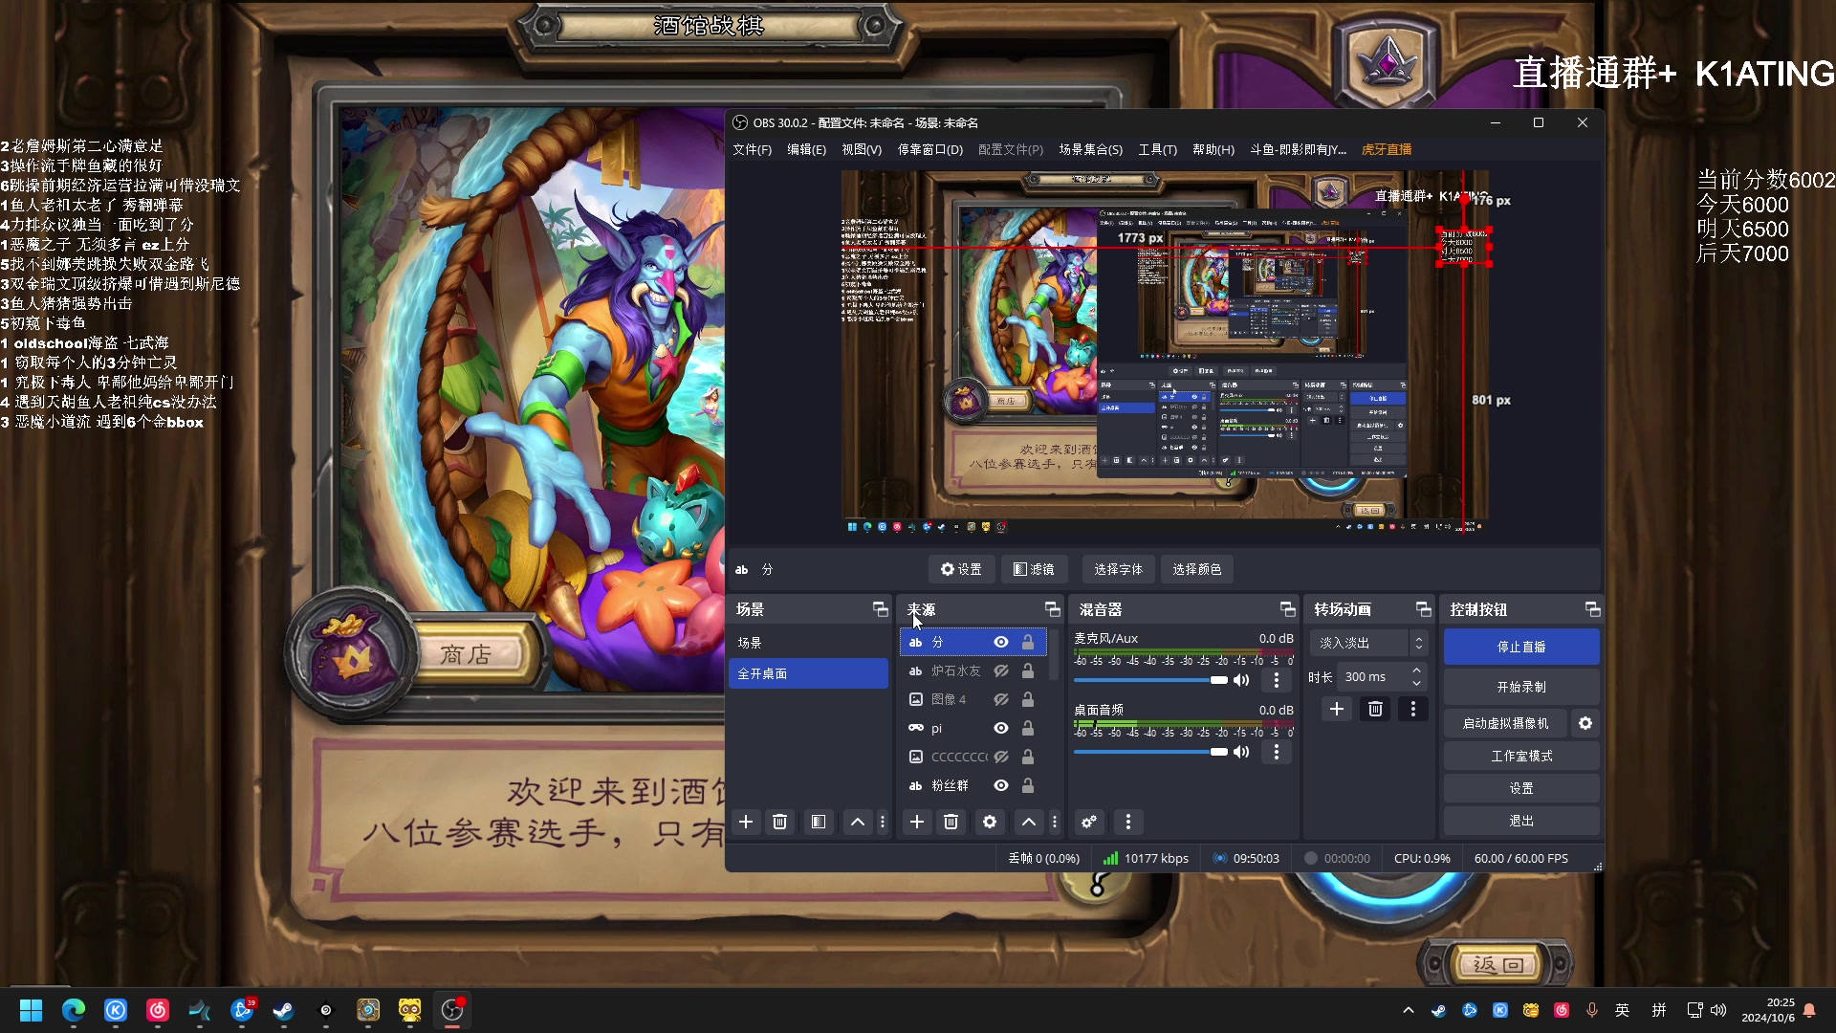Screen dimensions: 1836x1033
Task: Show the CCCCCCC image source
Action: 1001,757
